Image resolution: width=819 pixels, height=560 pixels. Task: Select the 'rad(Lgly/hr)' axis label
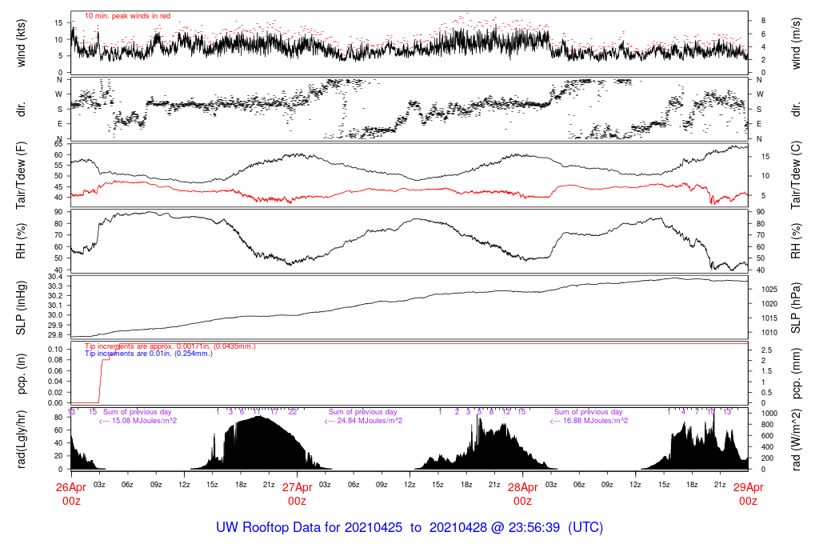[21, 439]
